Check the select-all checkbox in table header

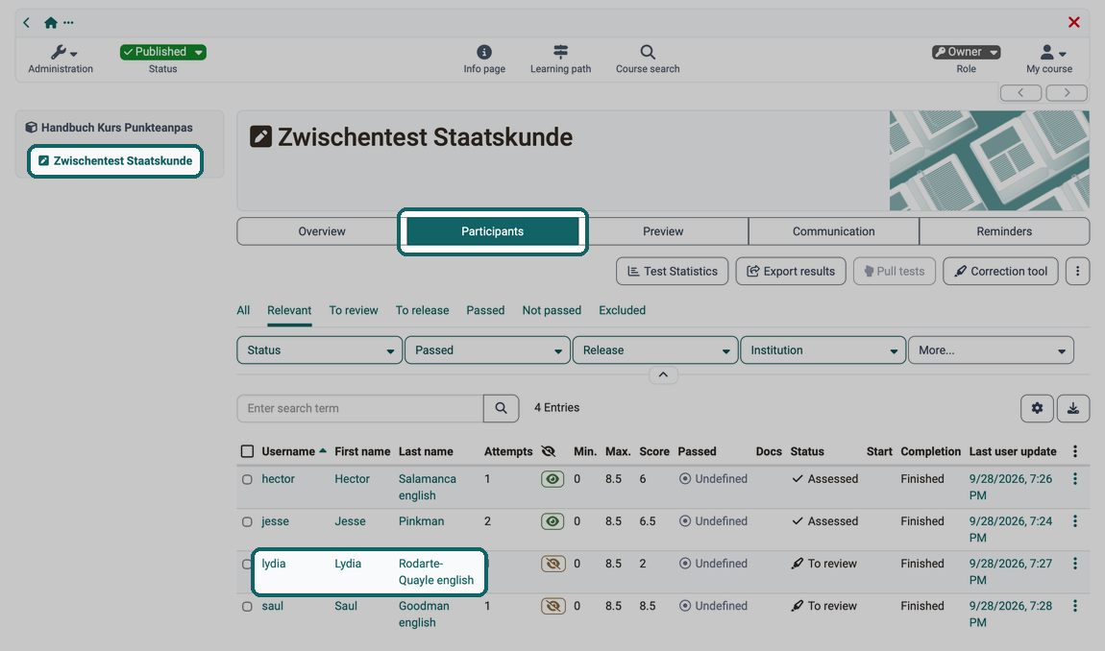click(247, 451)
